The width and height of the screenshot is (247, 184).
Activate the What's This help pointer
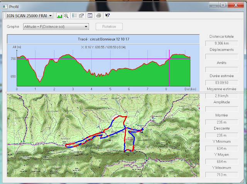tap(107, 15)
